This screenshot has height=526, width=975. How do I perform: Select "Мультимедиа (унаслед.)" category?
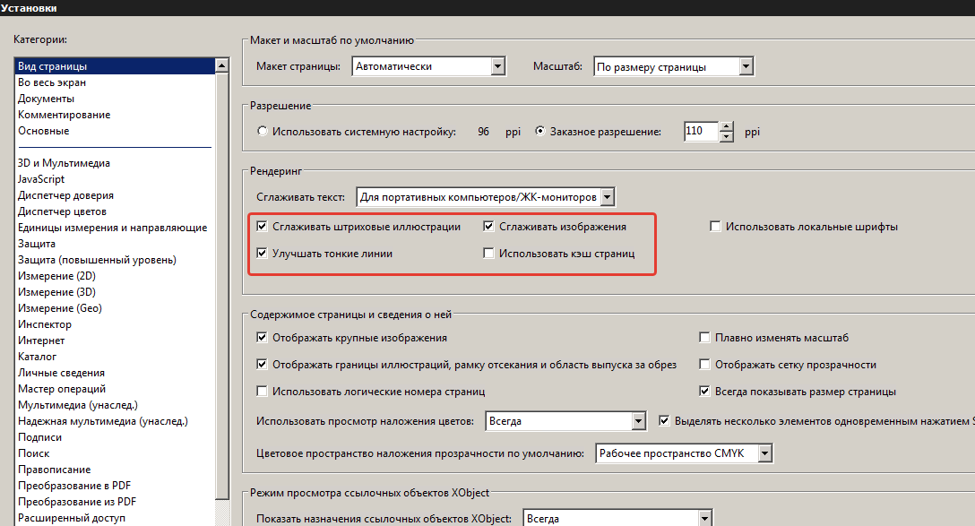tap(78, 405)
